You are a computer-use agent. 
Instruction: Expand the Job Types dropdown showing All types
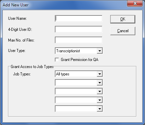(x=79, y=74)
